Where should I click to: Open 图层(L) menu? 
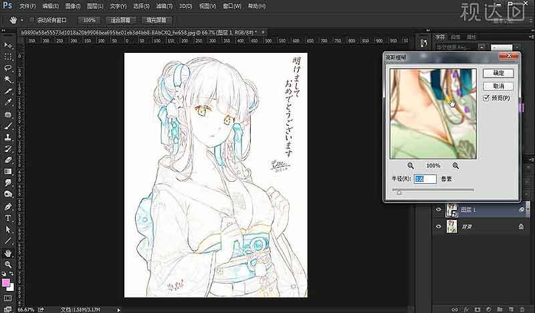click(x=95, y=6)
